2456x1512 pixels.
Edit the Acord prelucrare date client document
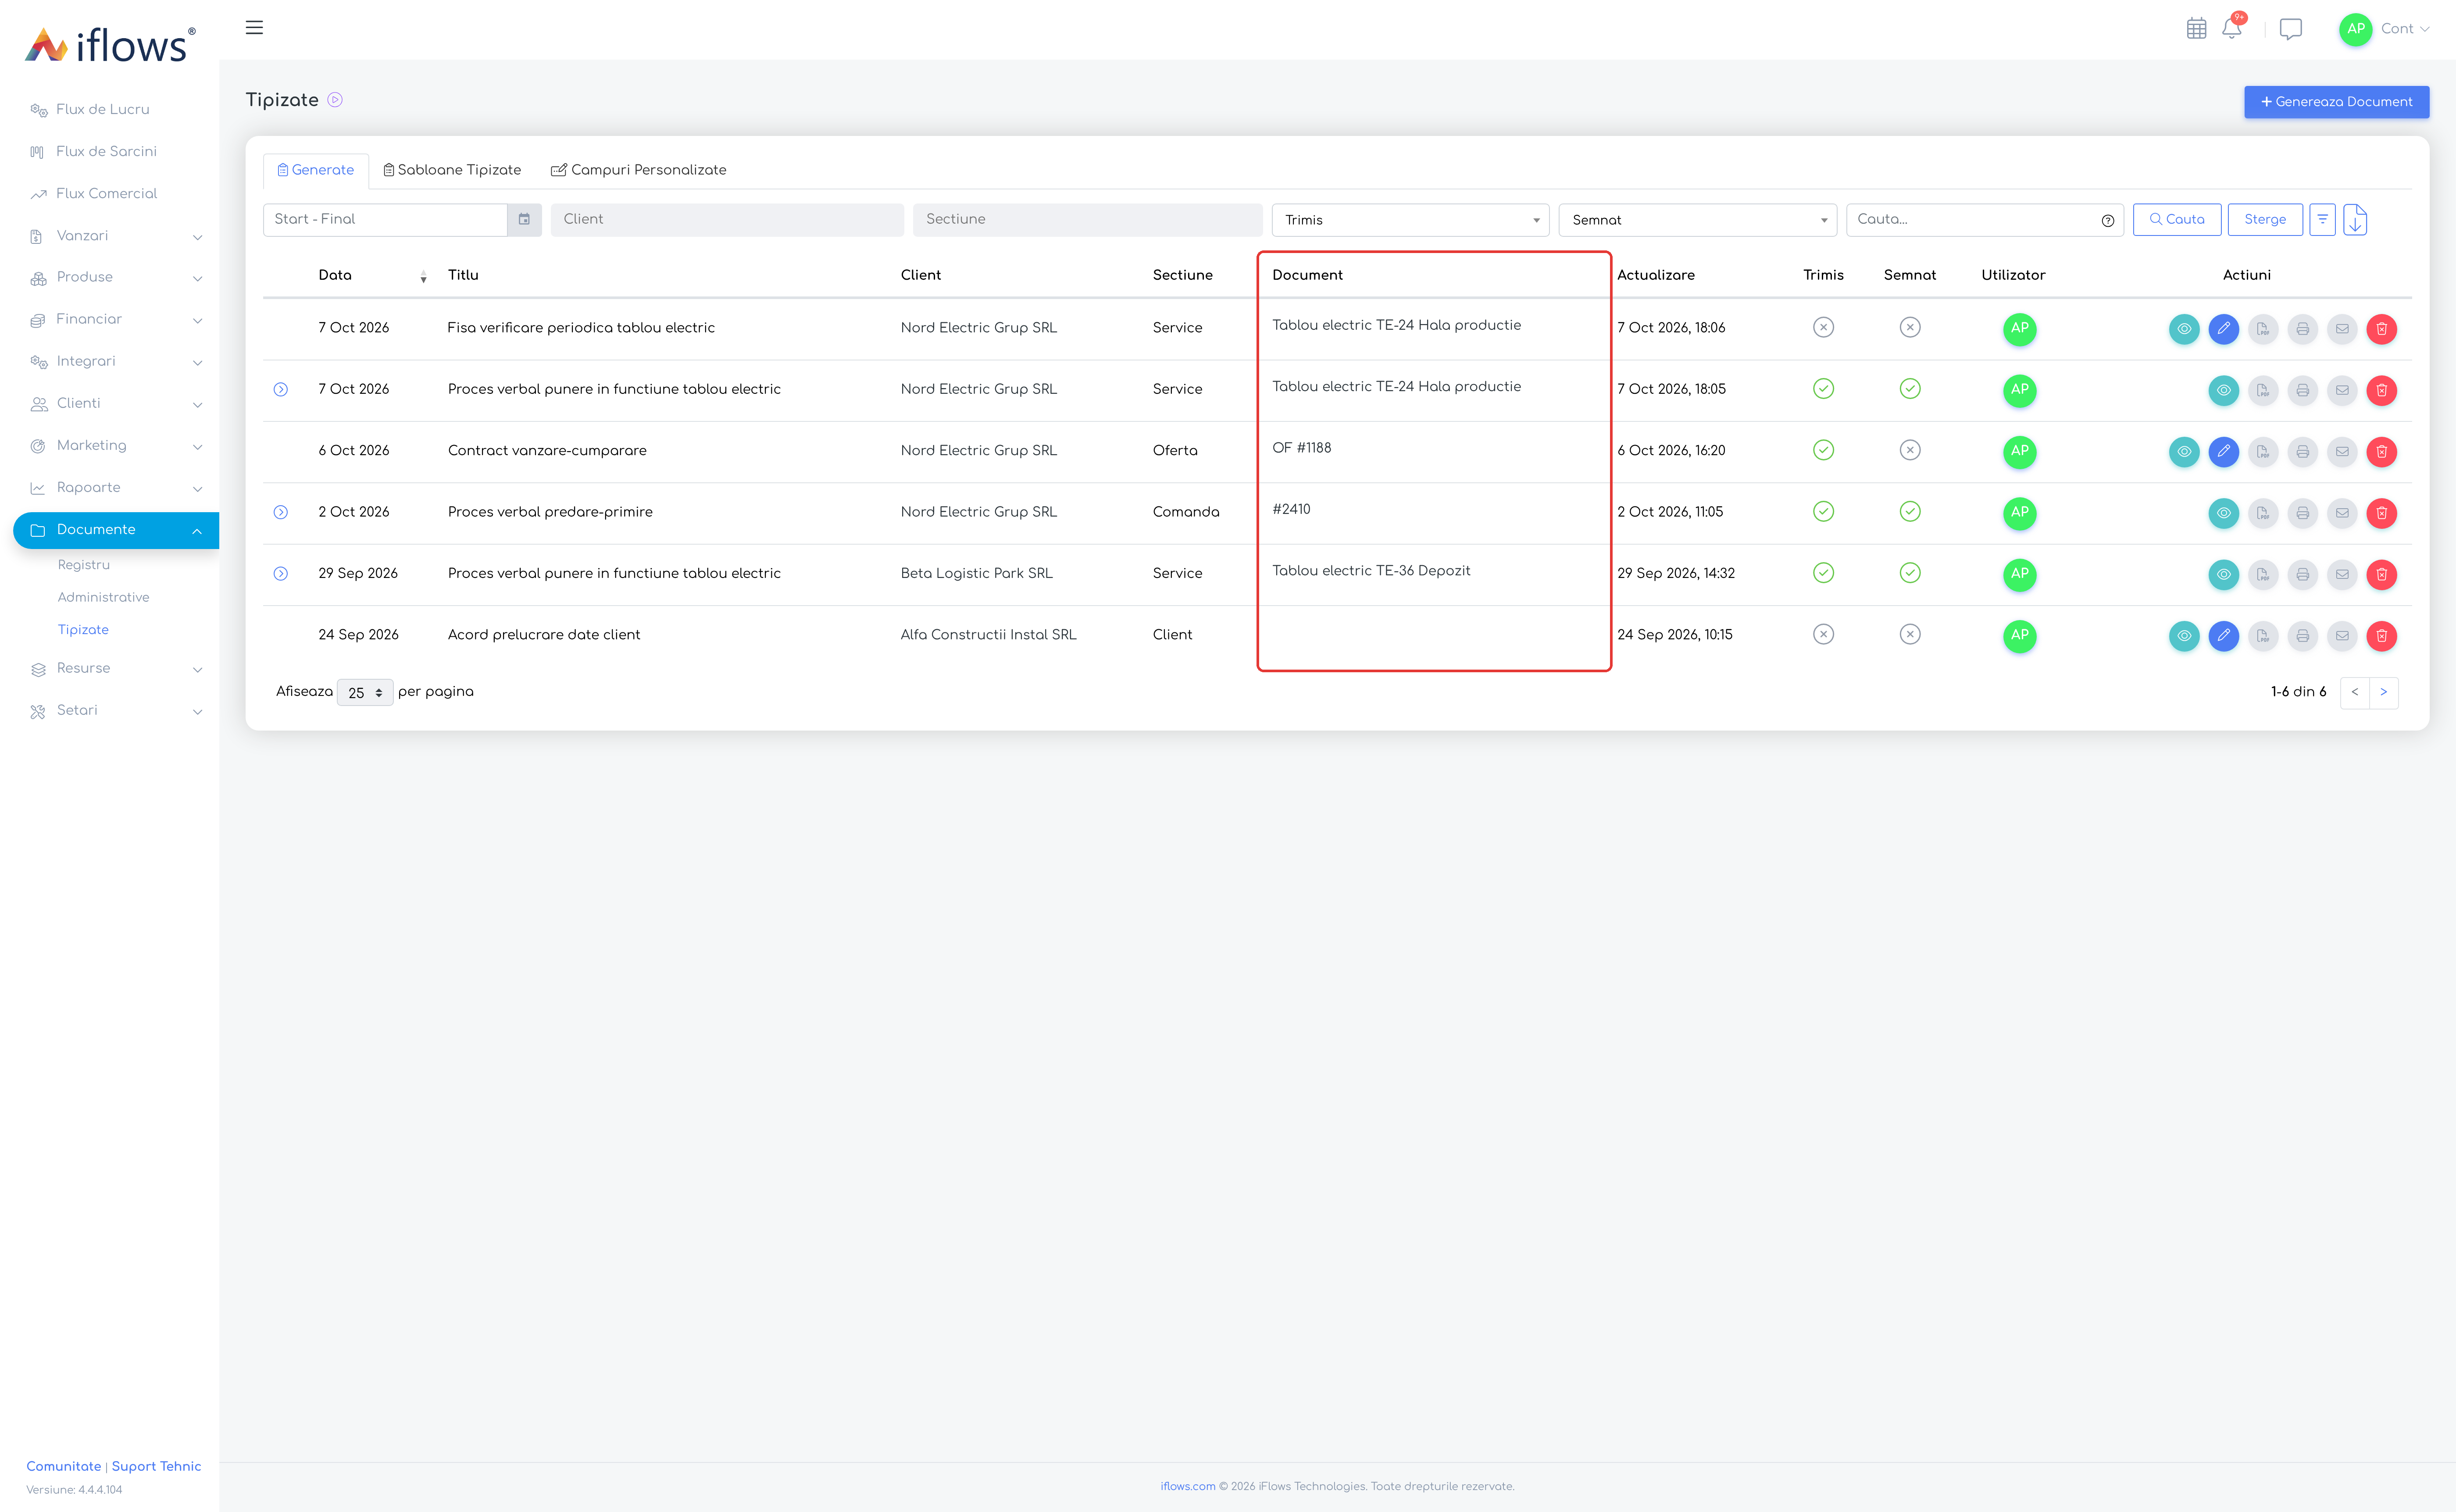coord(2223,636)
